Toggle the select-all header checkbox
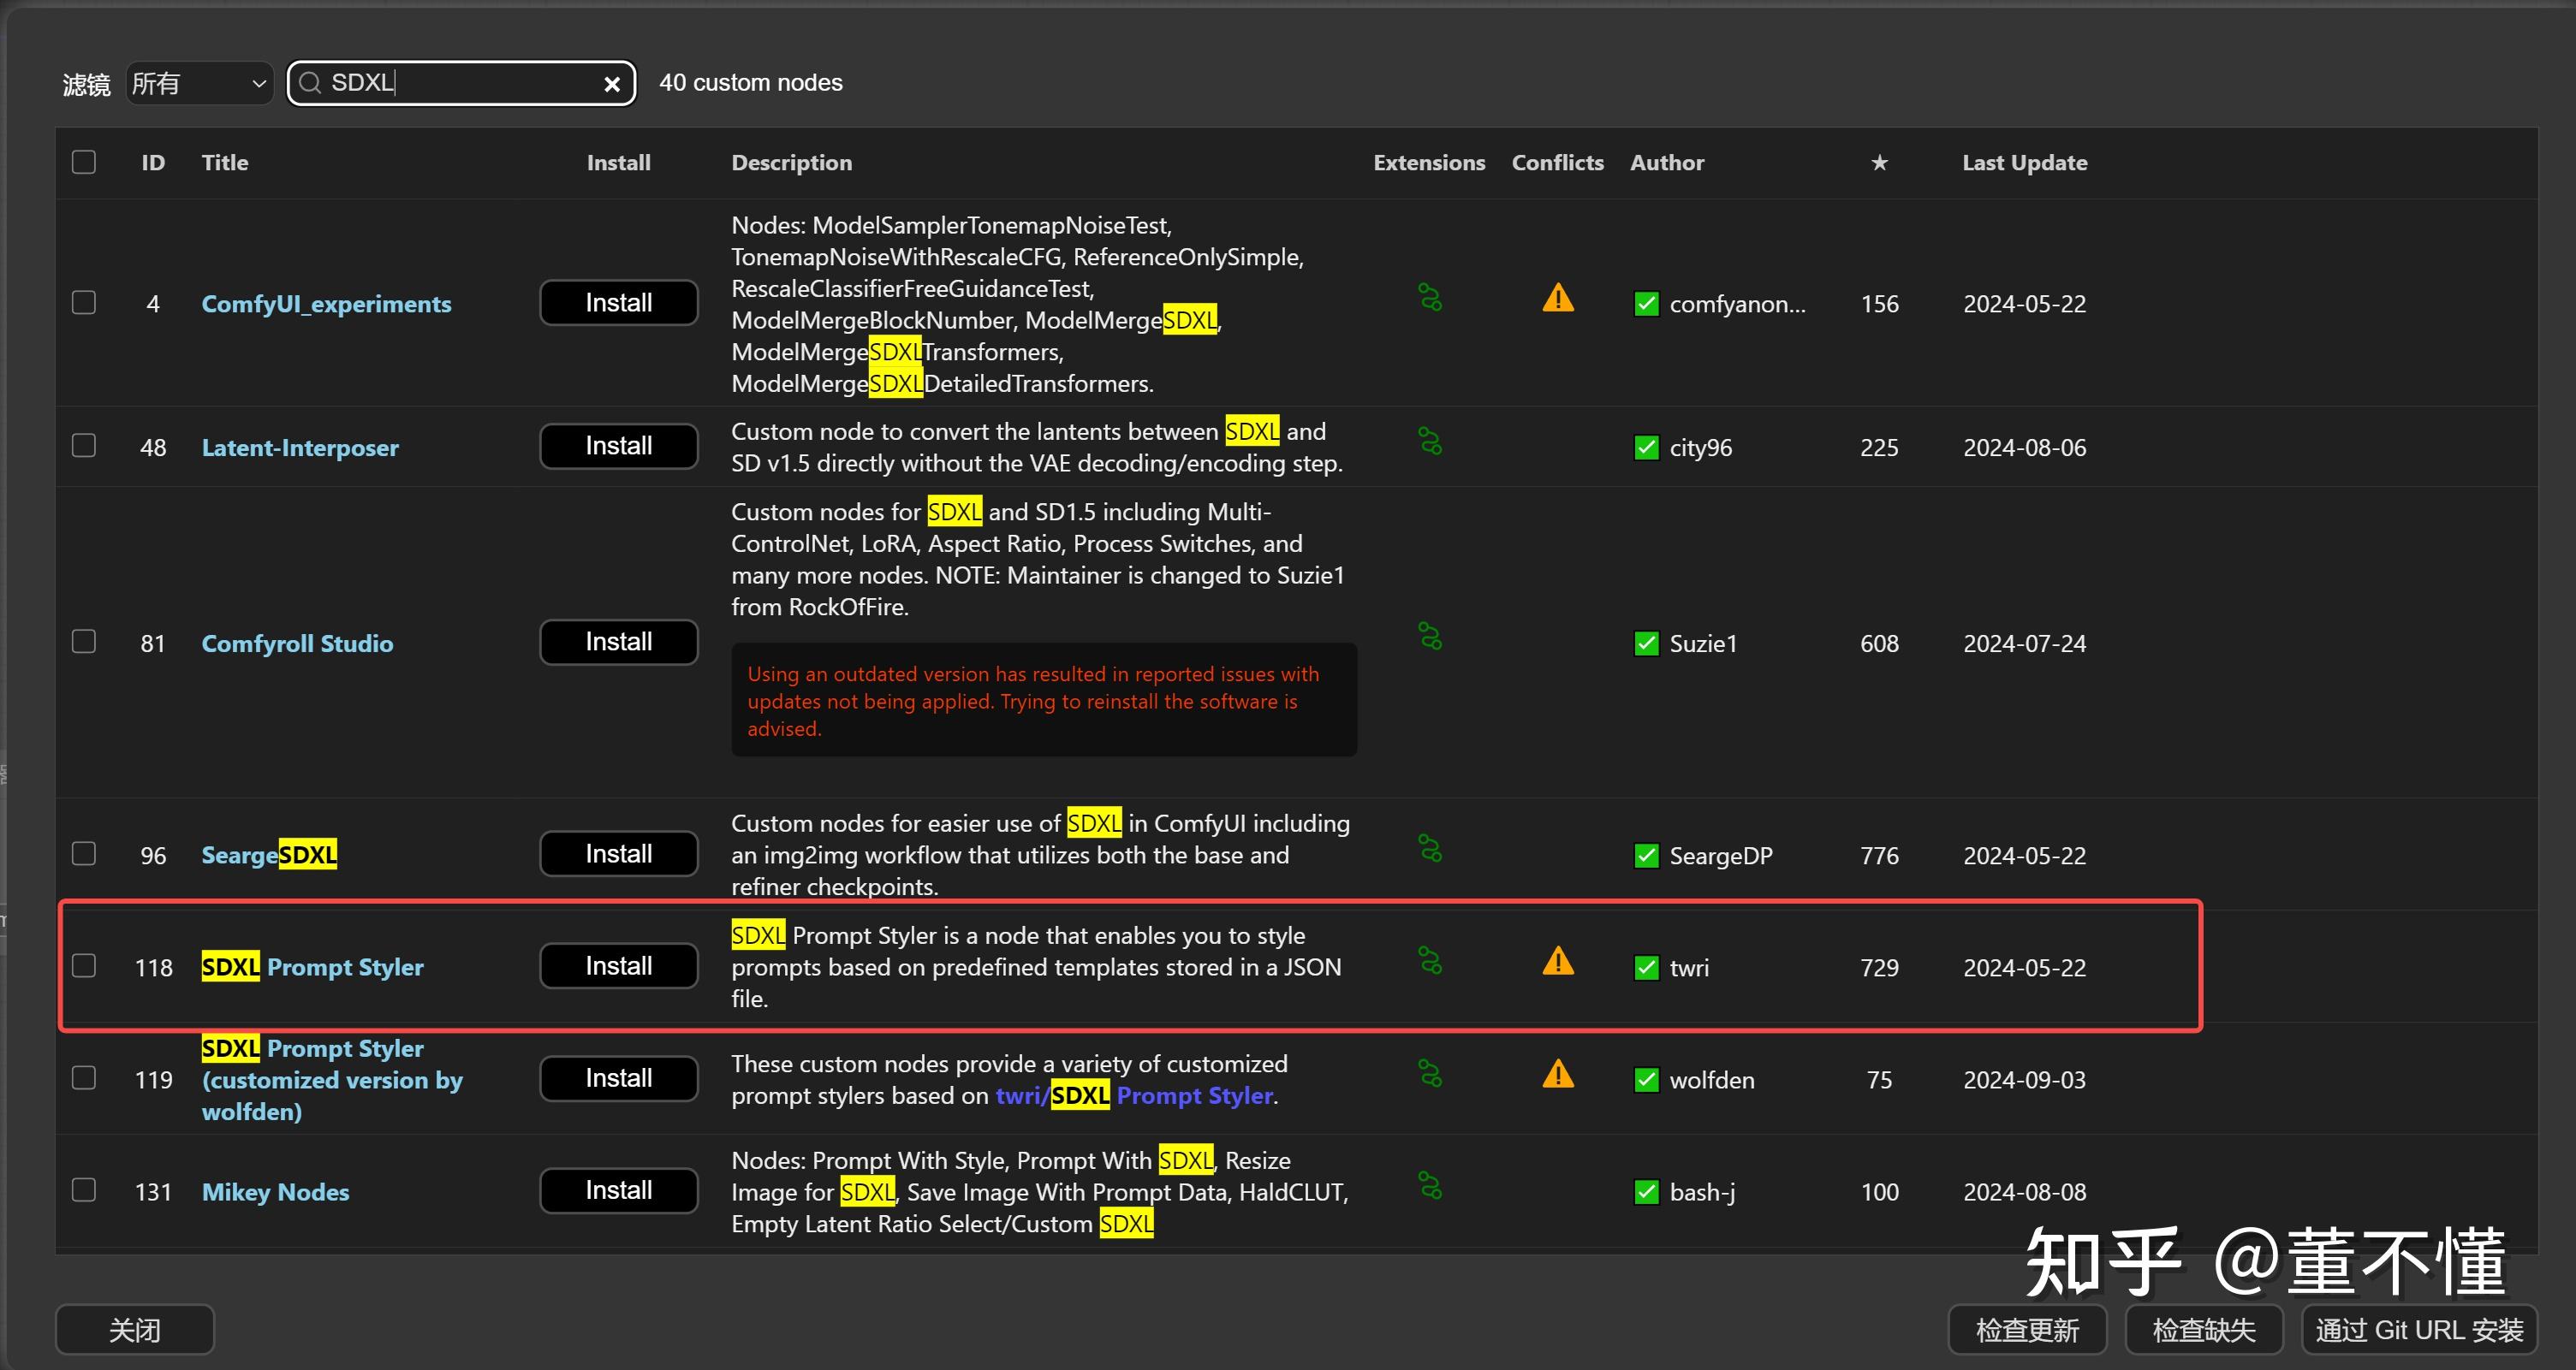This screenshot has width=2576, height=1370. (x=84, y=162)
